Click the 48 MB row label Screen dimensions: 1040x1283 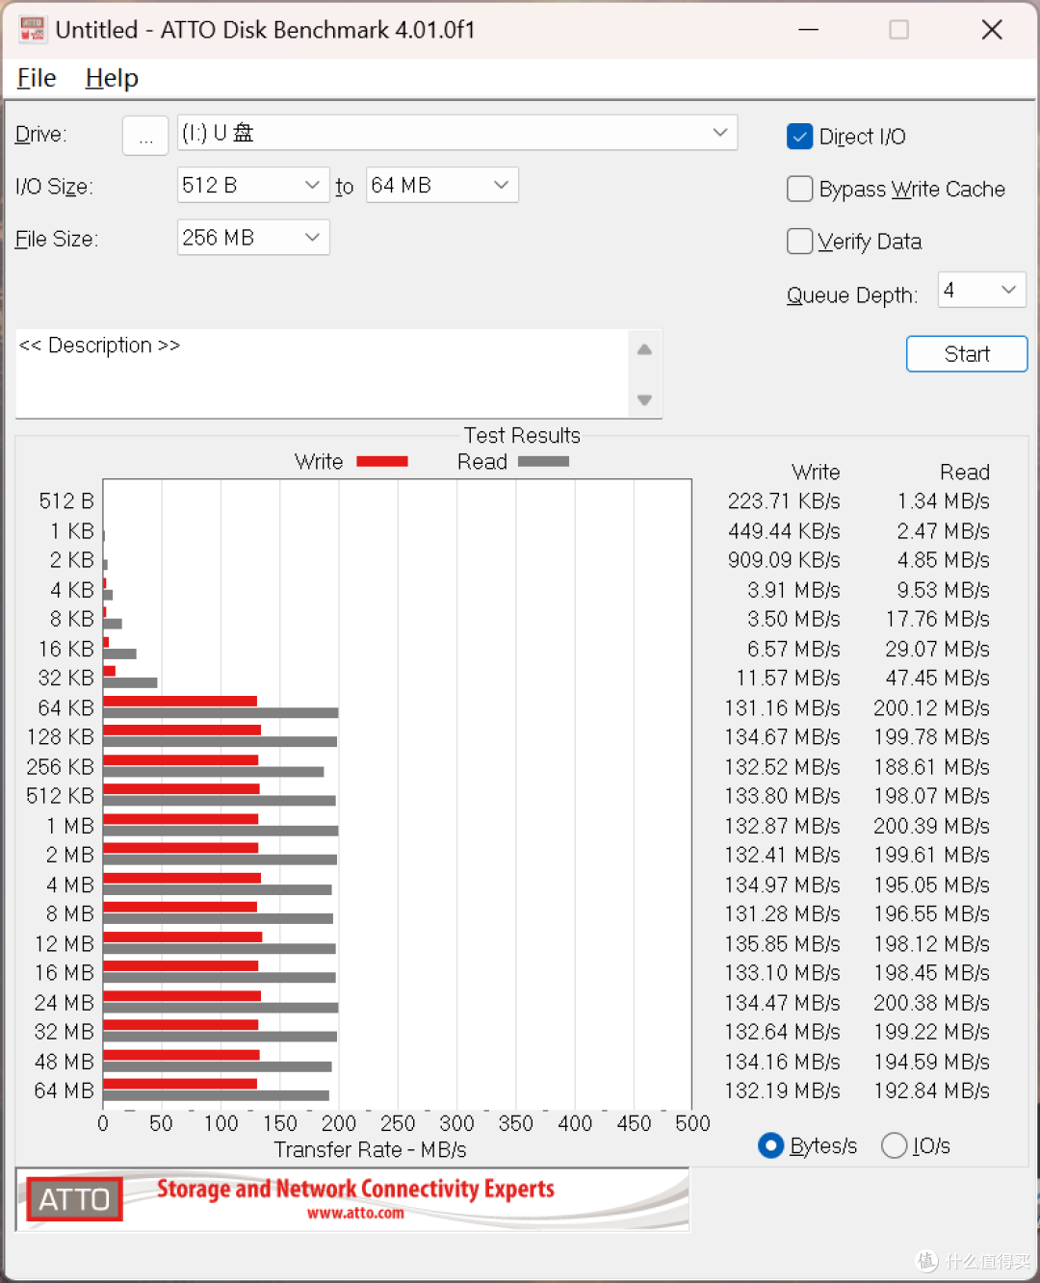(65, 1062)
